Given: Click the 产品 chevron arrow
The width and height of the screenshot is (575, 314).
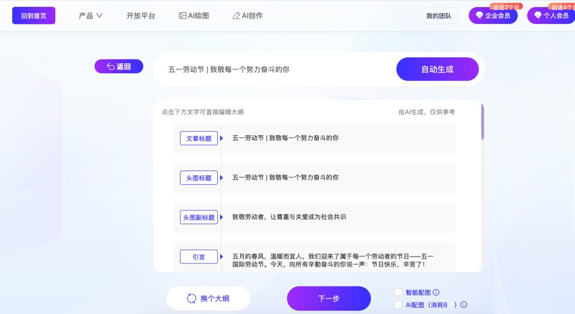Looking at the screenshot, I should click(100, 16).
